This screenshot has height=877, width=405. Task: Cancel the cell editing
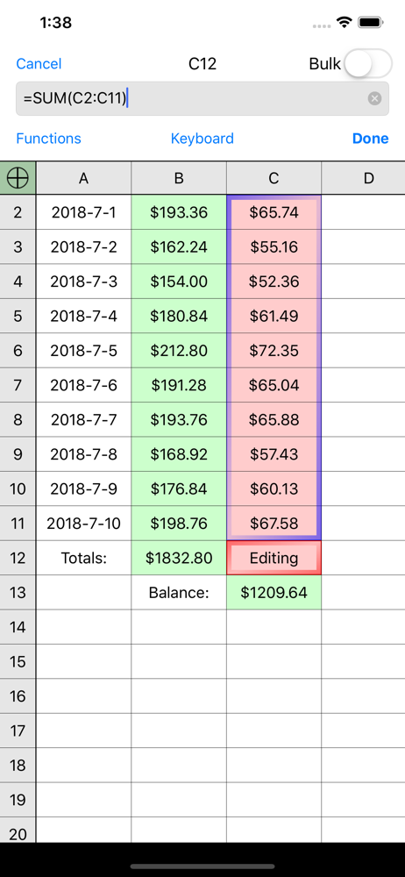click(x=39, y=64)
